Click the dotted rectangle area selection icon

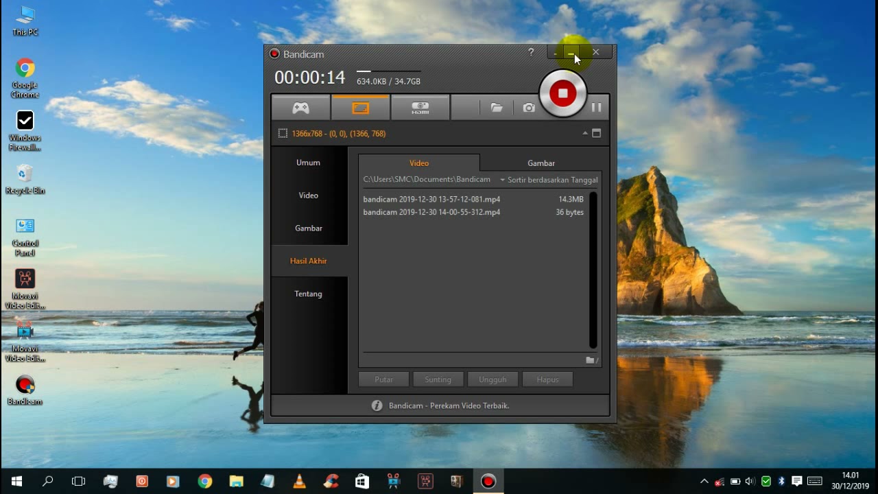click(x=283, y=134)
